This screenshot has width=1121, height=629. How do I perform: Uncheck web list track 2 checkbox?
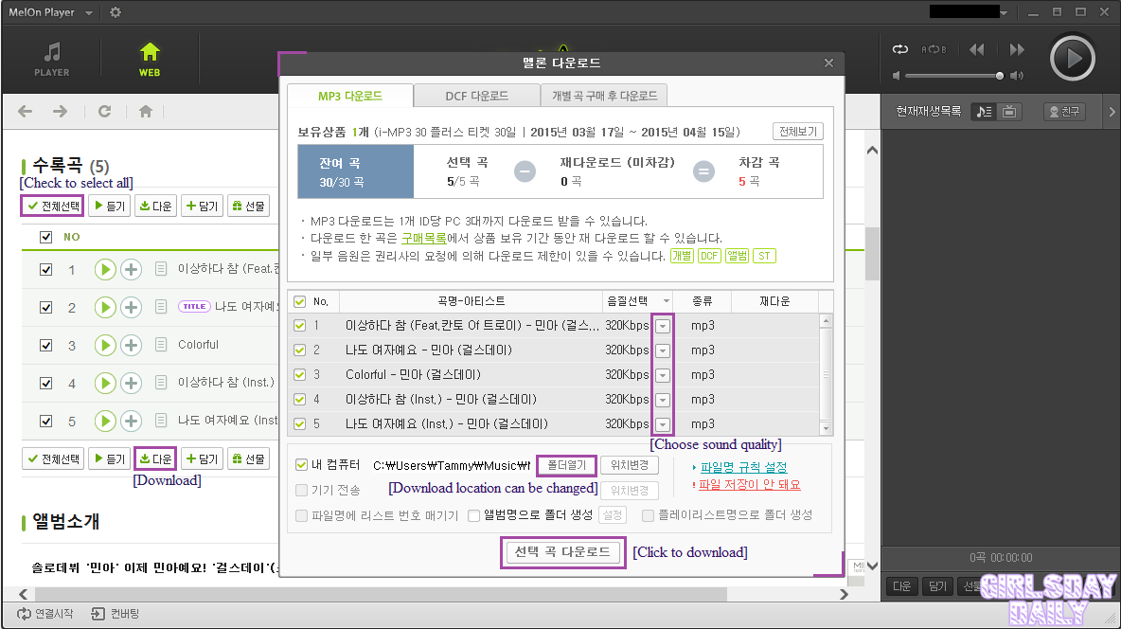point(45,307)
